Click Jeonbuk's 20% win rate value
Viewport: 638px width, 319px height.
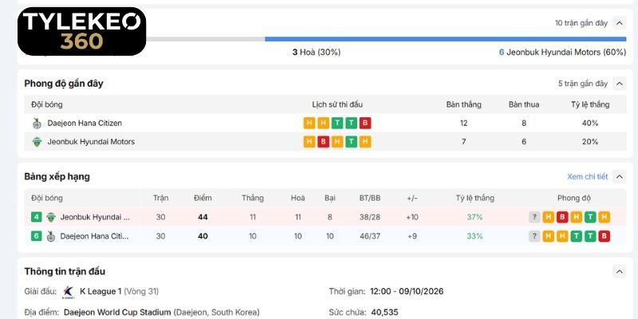pyautogui.click(x=590, y=142)
